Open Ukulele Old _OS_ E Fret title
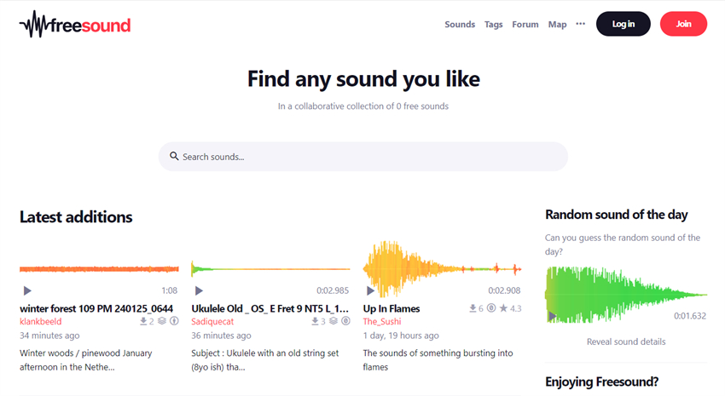Viewport: 725px width, 396px height. point(270,308)
